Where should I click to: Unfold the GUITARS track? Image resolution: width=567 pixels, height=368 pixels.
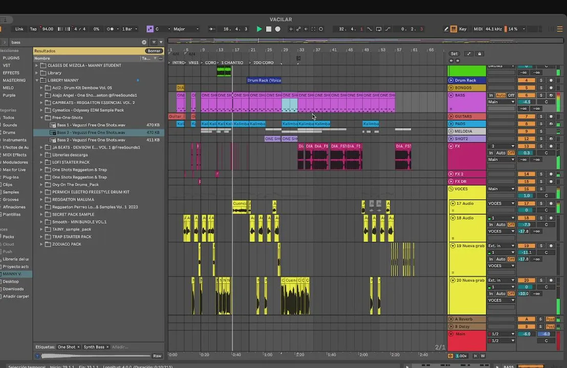[451, 117]
